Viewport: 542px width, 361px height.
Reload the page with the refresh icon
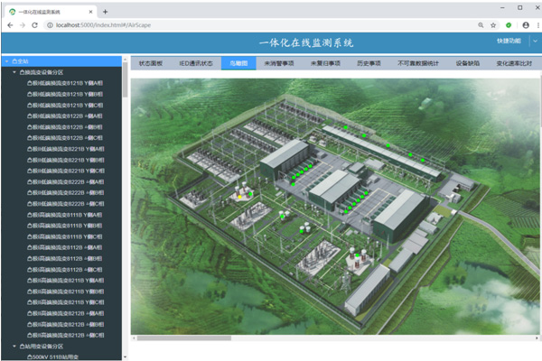pyautogui.click(x=34, y=25)
